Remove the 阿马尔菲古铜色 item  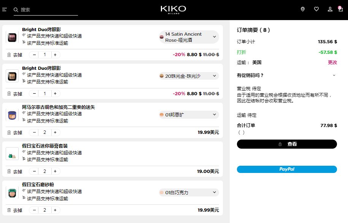[15, 132]
